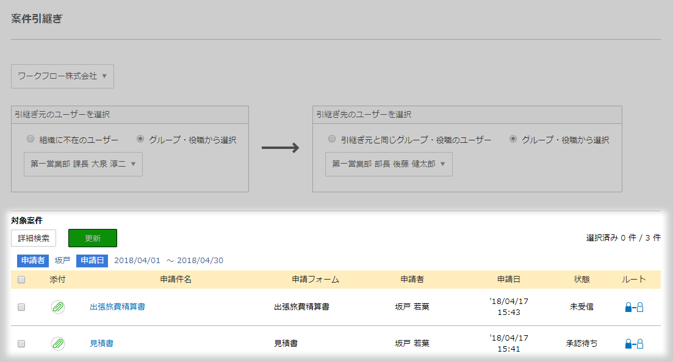This screenshot has width=673, height=362.
Task: Open the ワークフロー株式会社 company dropdown
Action: [x=63, y=76]
